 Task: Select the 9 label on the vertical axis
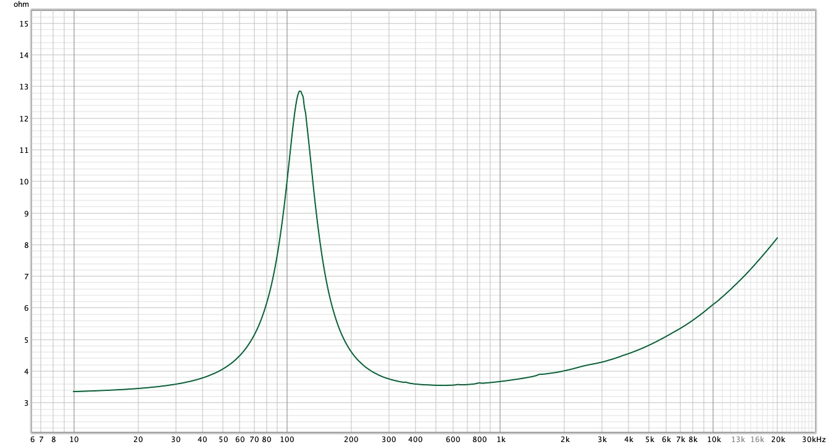(26, 213)
